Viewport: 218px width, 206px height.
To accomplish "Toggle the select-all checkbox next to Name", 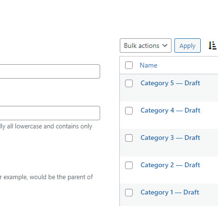I will 129,65.
